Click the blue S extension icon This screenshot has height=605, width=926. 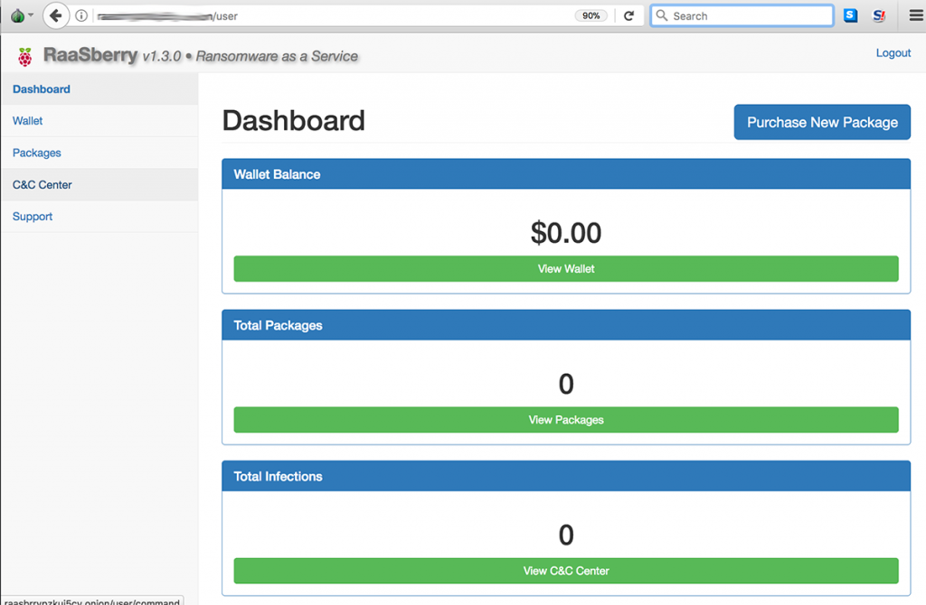[x=850, y=15]
